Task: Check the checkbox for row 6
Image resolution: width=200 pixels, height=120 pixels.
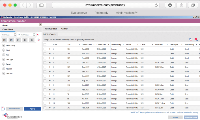Action: coord(45,72)
